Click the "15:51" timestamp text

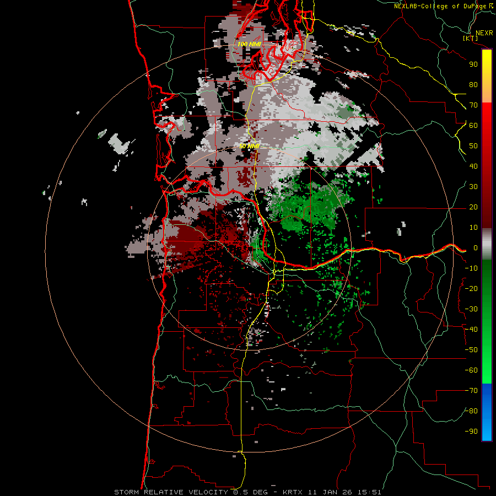(369, 492)
